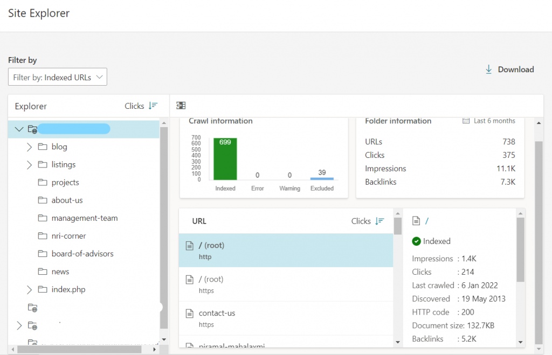The image size is (552, 355).
Task: Click the details pane scrollbar thumb
Action: [x=520, y=250]
